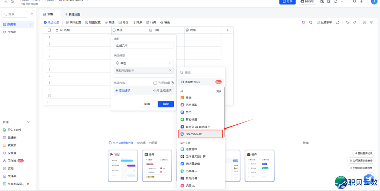Click the 标题 input containing 生成文本
380x191 pixels.
click(144, 45)
